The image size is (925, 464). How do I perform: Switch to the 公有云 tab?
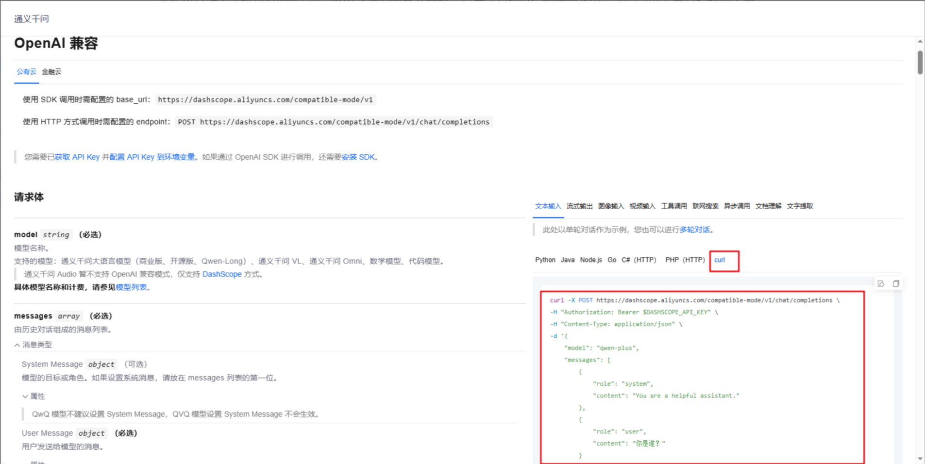[x=26, y=72]
